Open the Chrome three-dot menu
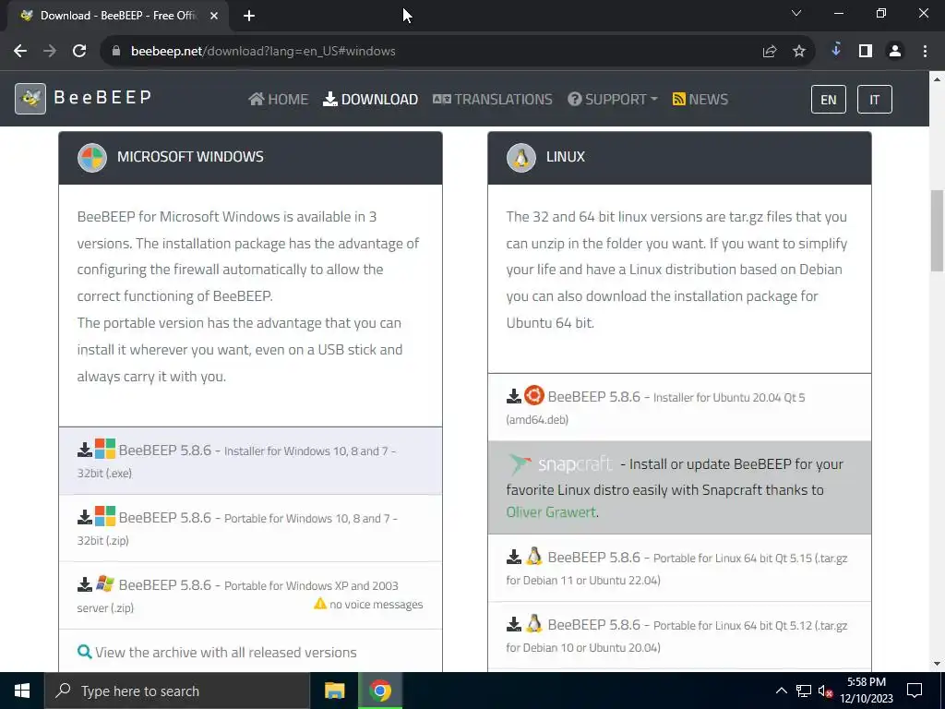945x709 pixels. click(925, 52)
